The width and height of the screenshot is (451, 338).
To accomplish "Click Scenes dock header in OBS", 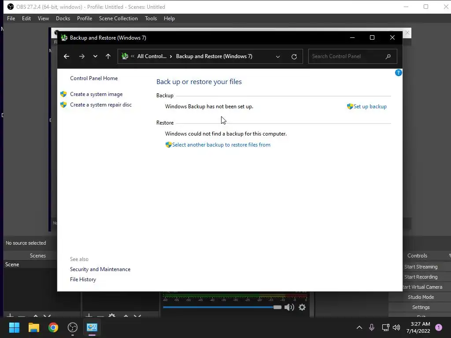I will pyautogui.click(x=38, y=256).
